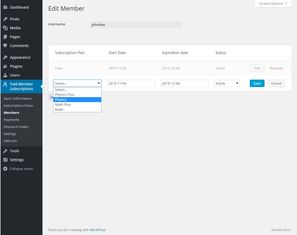Open the Discount Codes submenu
The image size is (297, 235).
(16, 127)
